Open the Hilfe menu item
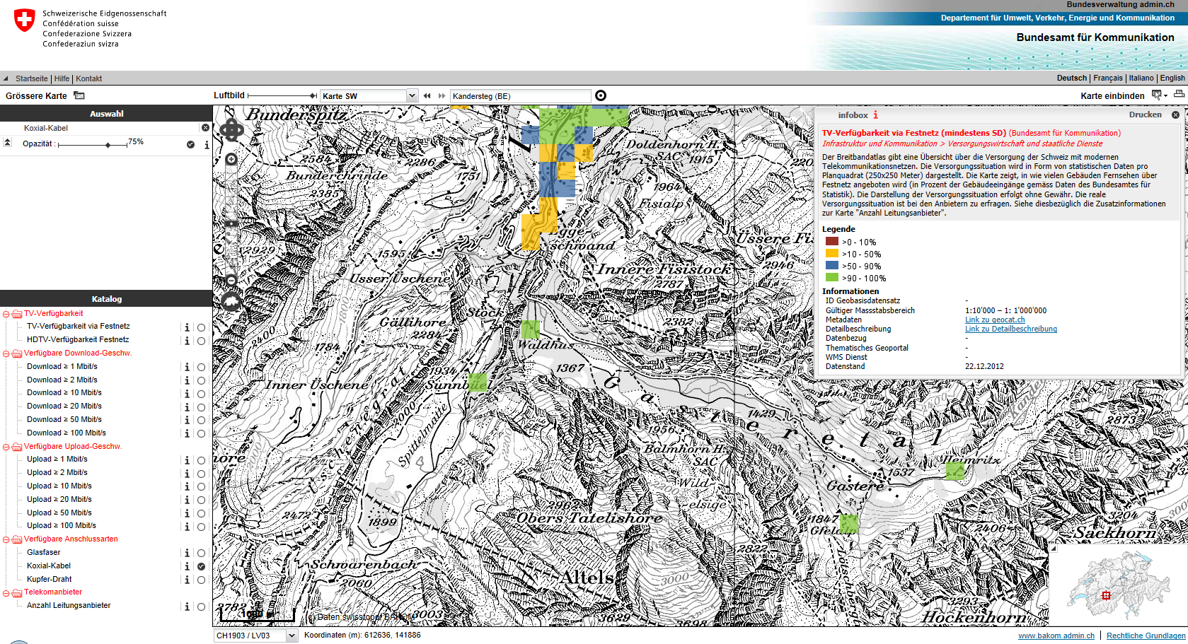 (62, 78)
